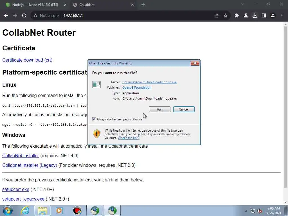
Task: Uncheck Always ask before opening this file
Action: 94,119
